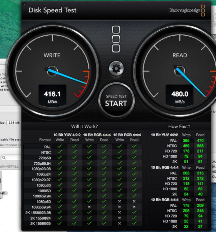216x232 pixels.
Task: Click the magnifier icon in the background search field
Action: [x=4, y=158]
